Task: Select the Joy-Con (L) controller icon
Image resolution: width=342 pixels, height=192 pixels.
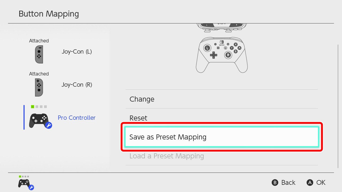Action: pos(39,54)
